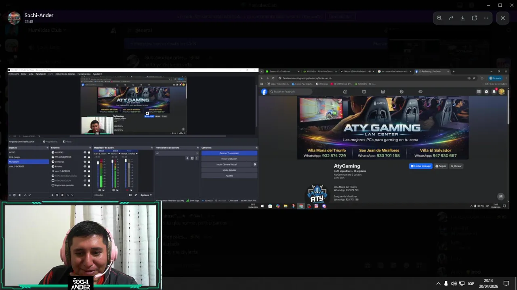Toggle visibility eye of cam 2 - BORDES source
Viewport: 517px width, 290px height.
pyautogui.click(x=85, y=171)
